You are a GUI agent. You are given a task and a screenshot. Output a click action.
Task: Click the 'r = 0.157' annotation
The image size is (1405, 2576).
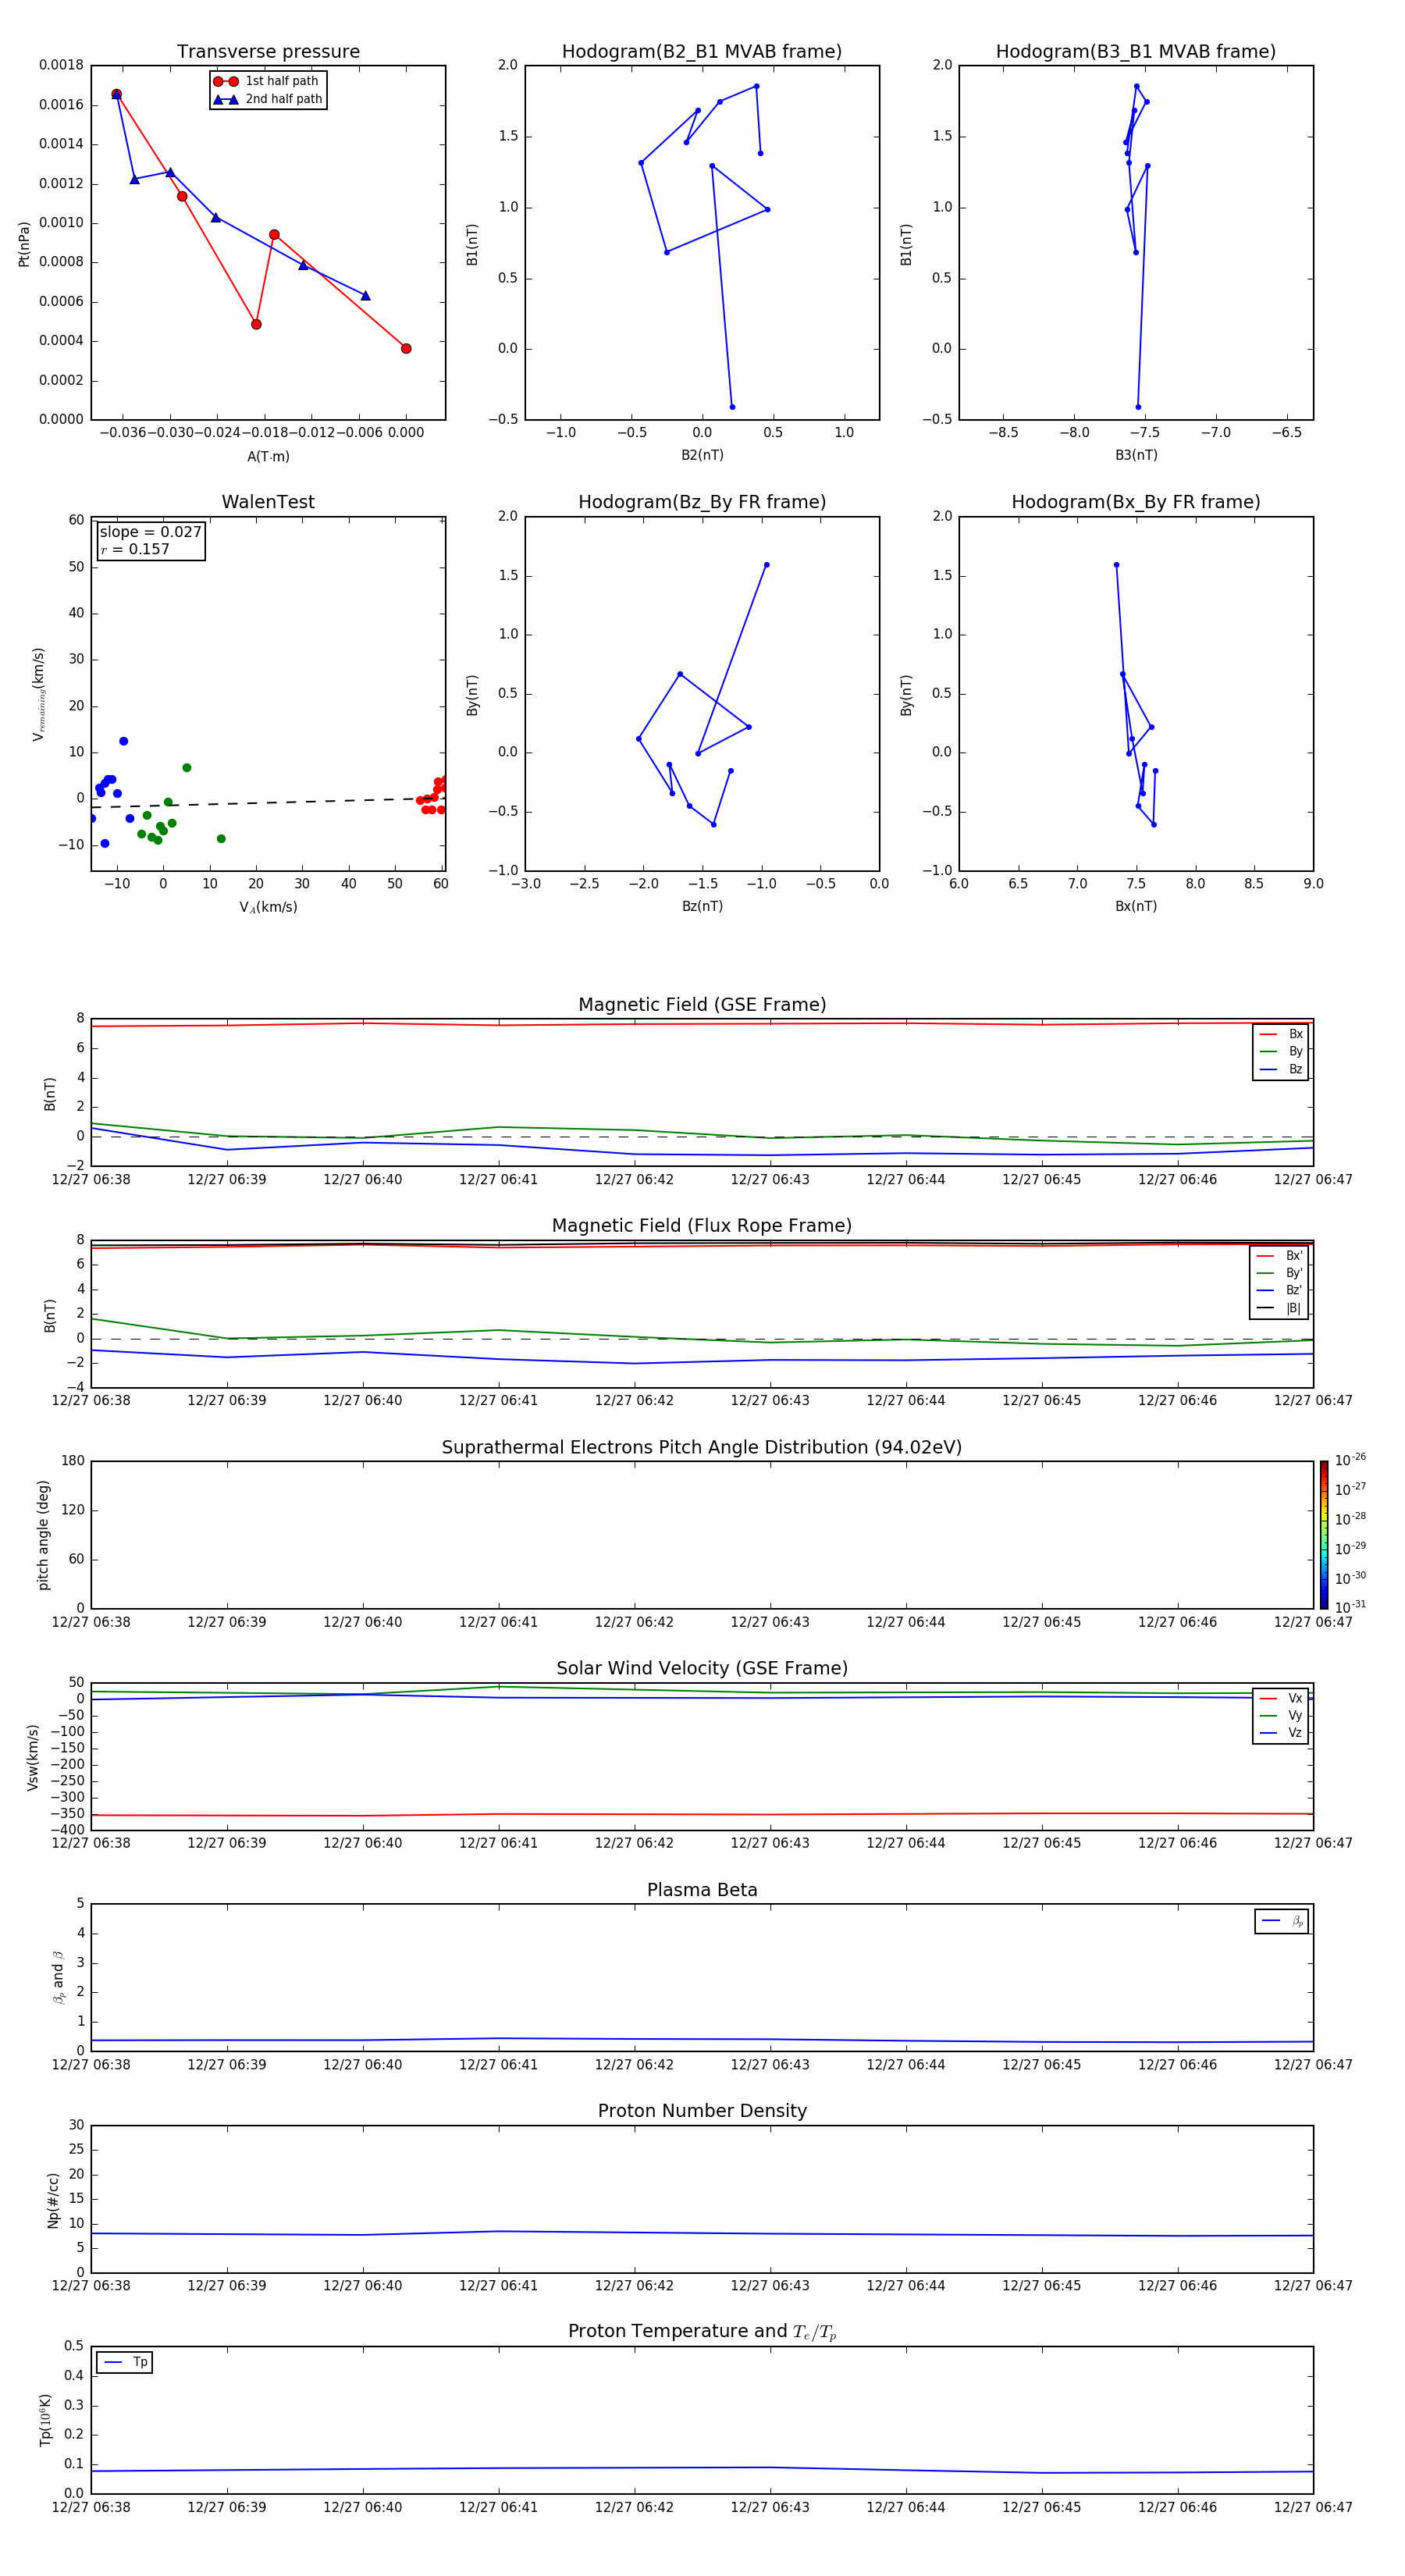[135, 549]
